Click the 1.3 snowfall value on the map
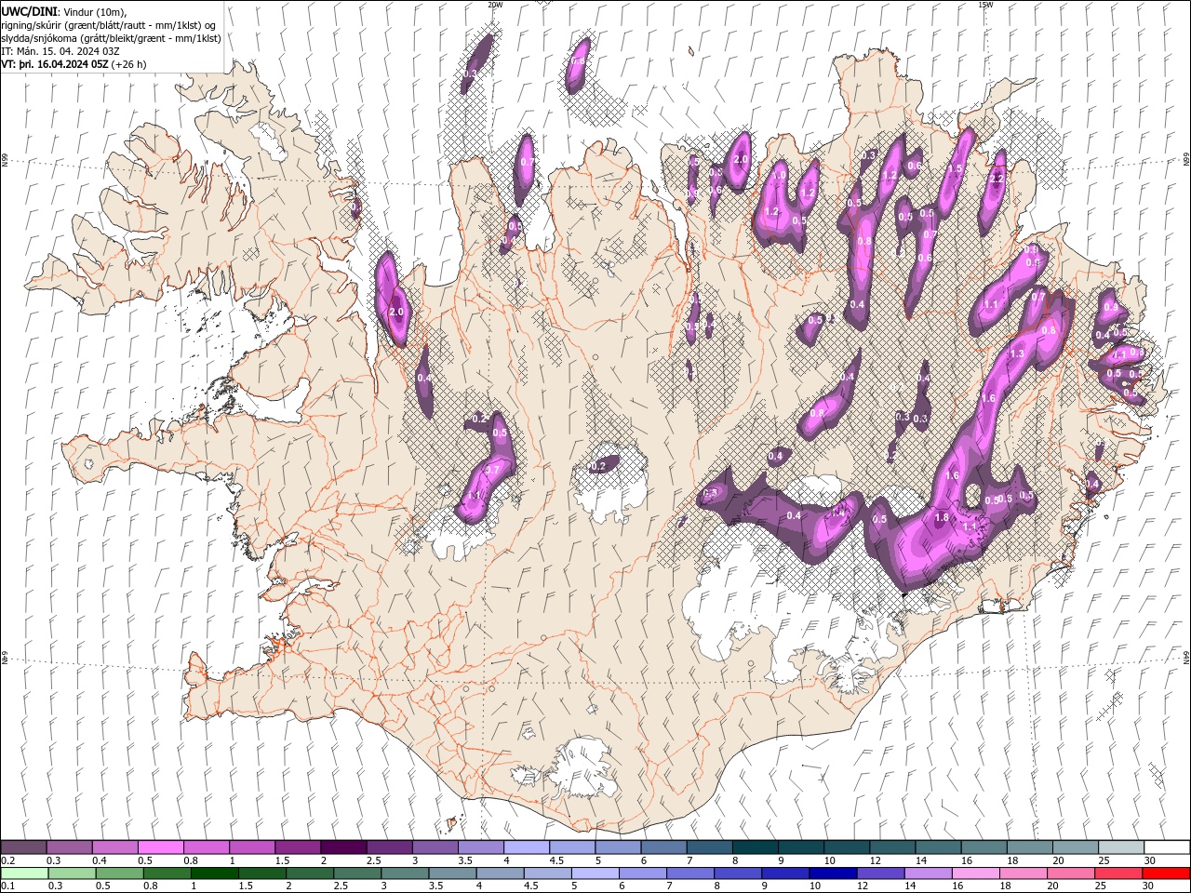Viewport: 1191px width, 893px height. coord(1017,353)
